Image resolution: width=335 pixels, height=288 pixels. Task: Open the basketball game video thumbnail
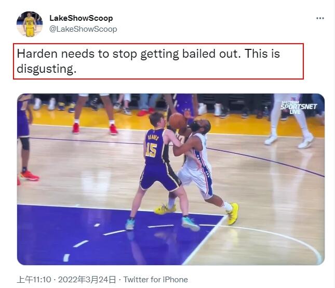pyautogui.click(x=171, y=179)
